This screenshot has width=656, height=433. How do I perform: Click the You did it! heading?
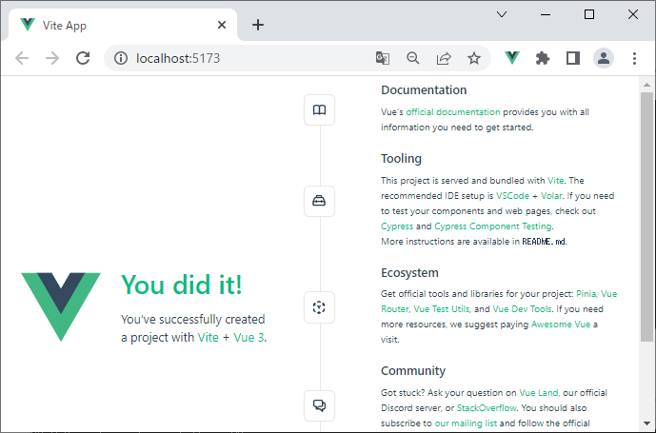point(181,285)
